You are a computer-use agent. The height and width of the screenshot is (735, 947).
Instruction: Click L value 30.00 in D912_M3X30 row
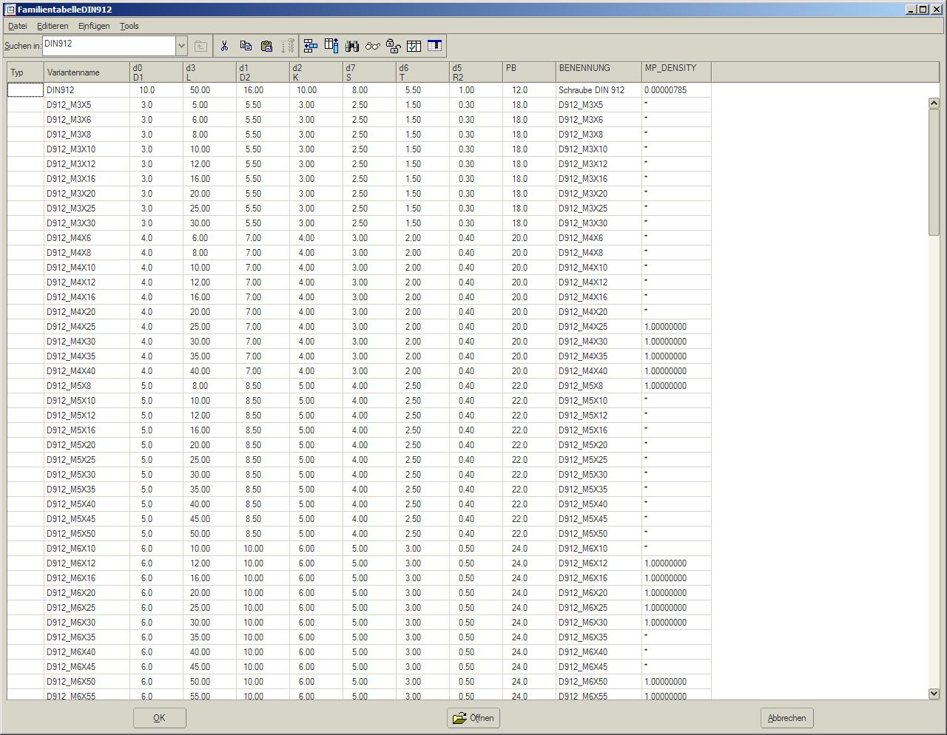[209, 223]
